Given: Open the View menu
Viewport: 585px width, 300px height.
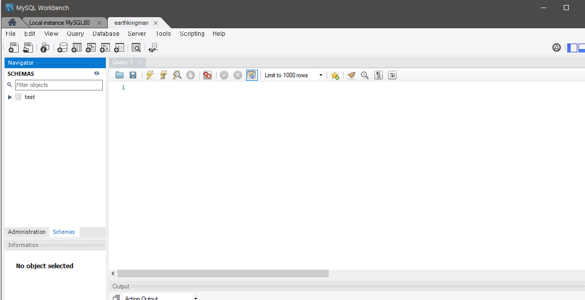Looking at the screenshot, I should [x=51, y=33].
